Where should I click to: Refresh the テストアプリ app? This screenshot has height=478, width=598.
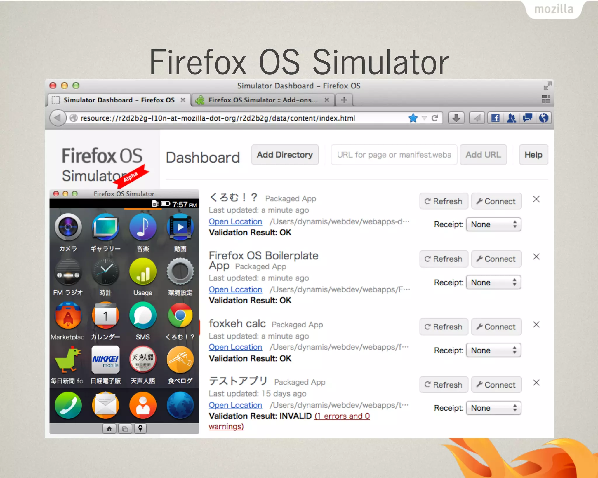(x=444, y=385)
